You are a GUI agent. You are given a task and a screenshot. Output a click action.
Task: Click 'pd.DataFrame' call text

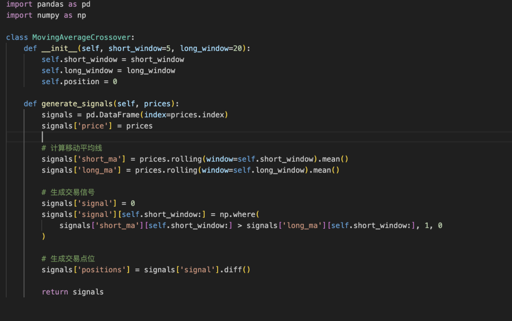[x=113, y=115]
